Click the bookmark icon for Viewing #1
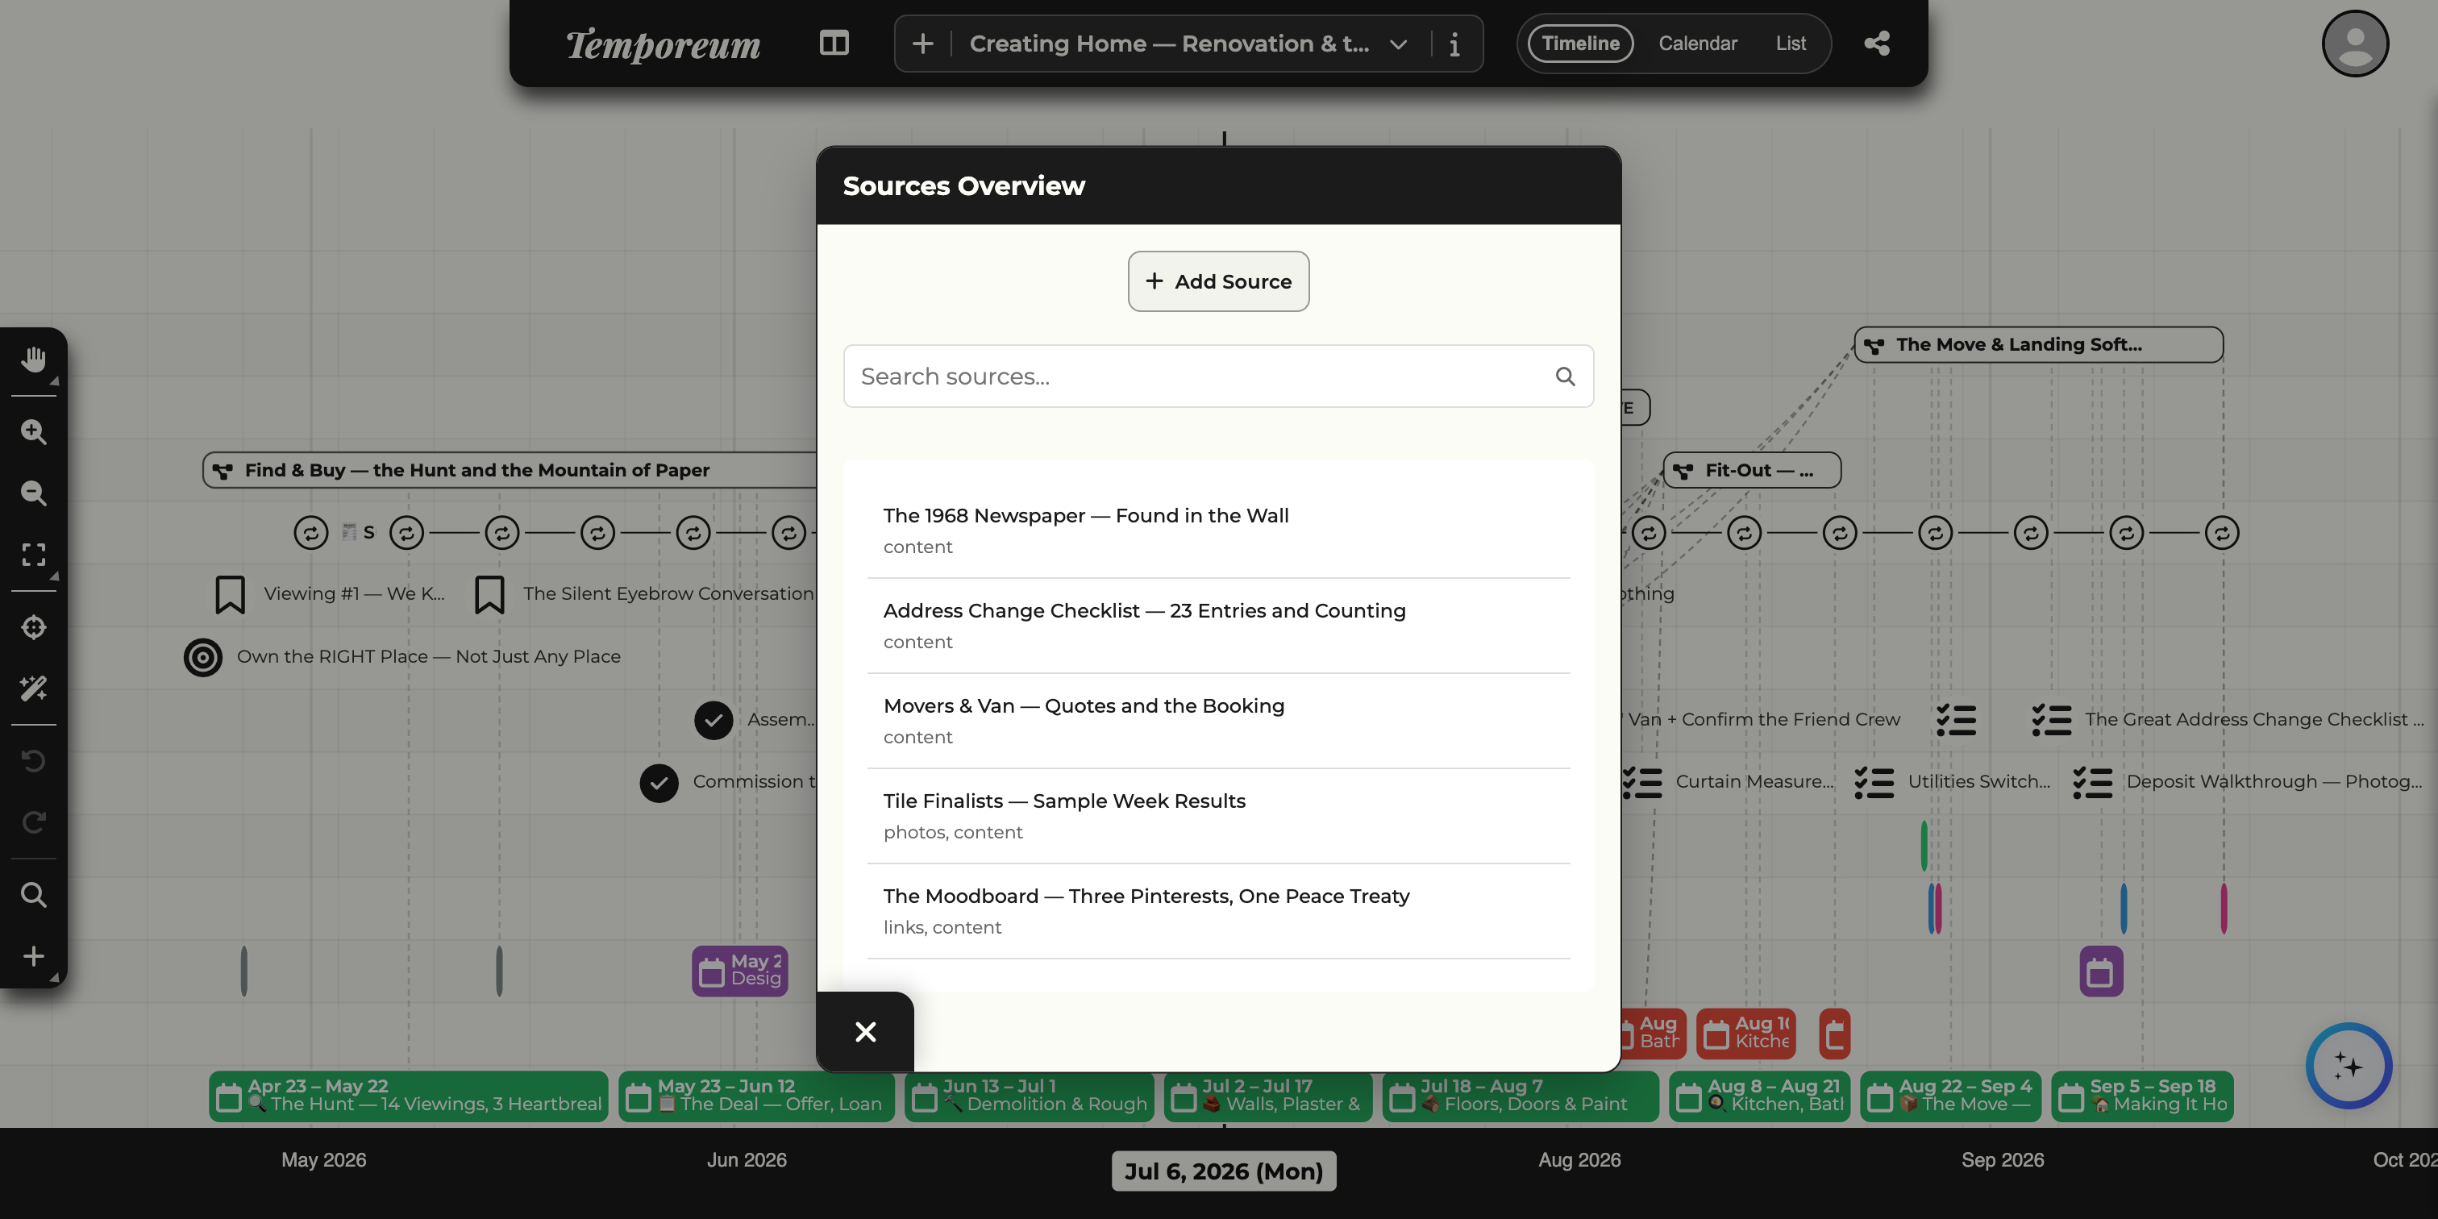The width and height of the screenshot is (2438, 1219). coord(230,594)
